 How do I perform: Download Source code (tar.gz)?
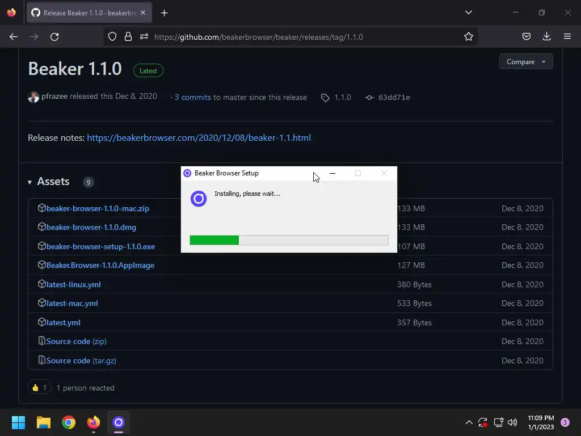pos(81,360)
